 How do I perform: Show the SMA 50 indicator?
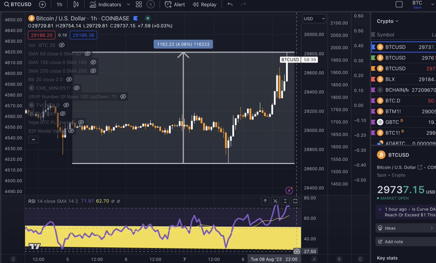pos(87,54)
